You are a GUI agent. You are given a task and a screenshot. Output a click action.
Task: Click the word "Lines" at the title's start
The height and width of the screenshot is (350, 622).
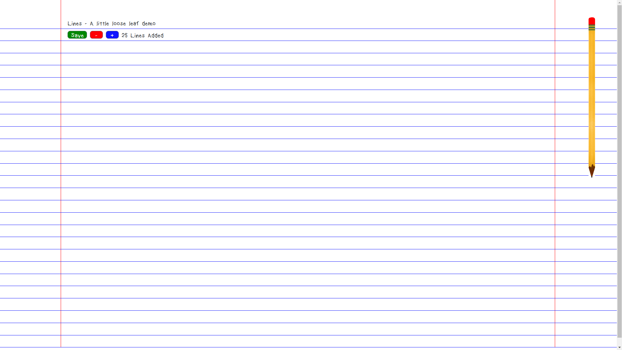[x=74, y=23]
